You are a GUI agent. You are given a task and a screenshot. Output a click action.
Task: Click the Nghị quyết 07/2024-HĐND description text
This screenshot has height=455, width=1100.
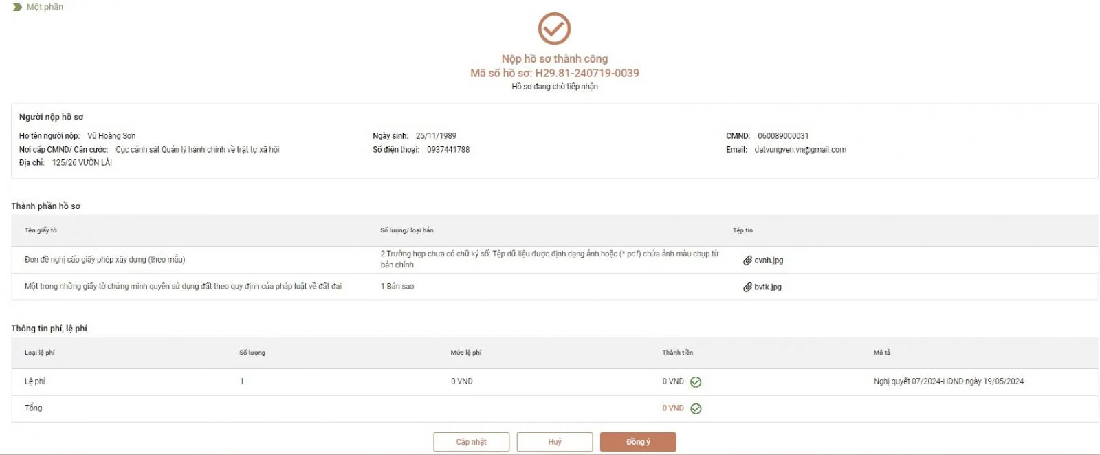click(948, 381)
